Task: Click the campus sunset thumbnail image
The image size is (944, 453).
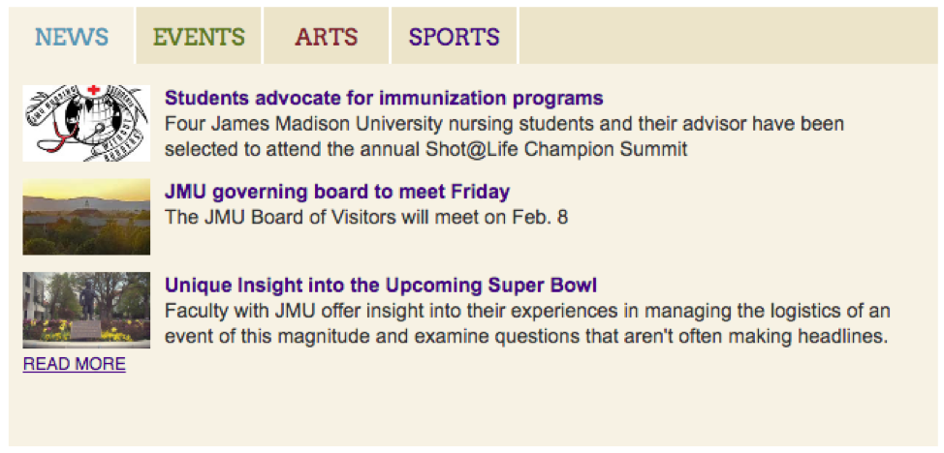Action: (x=86, y=217)
